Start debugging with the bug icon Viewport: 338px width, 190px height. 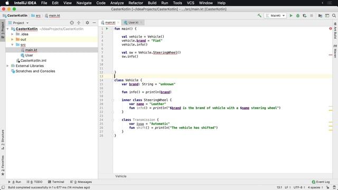coord(298,15)
